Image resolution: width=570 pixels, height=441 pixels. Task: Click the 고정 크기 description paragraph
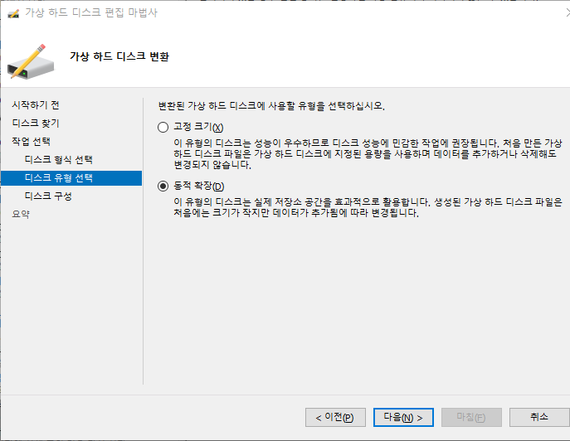[368, 154]
